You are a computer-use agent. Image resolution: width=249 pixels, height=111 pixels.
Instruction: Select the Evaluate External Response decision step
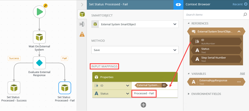39,63
